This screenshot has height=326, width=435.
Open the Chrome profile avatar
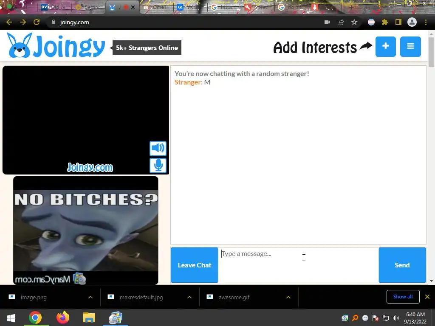[412, 22]
